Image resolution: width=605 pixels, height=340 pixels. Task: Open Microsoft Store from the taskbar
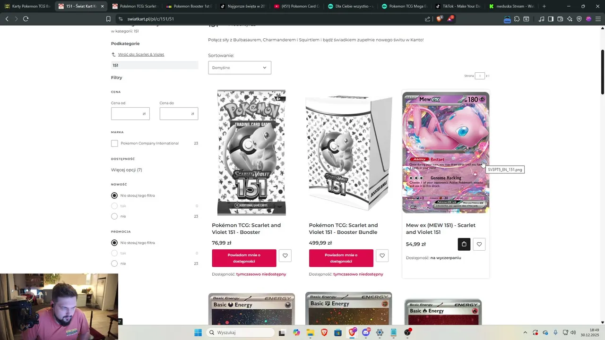click(x=338, y=332)
